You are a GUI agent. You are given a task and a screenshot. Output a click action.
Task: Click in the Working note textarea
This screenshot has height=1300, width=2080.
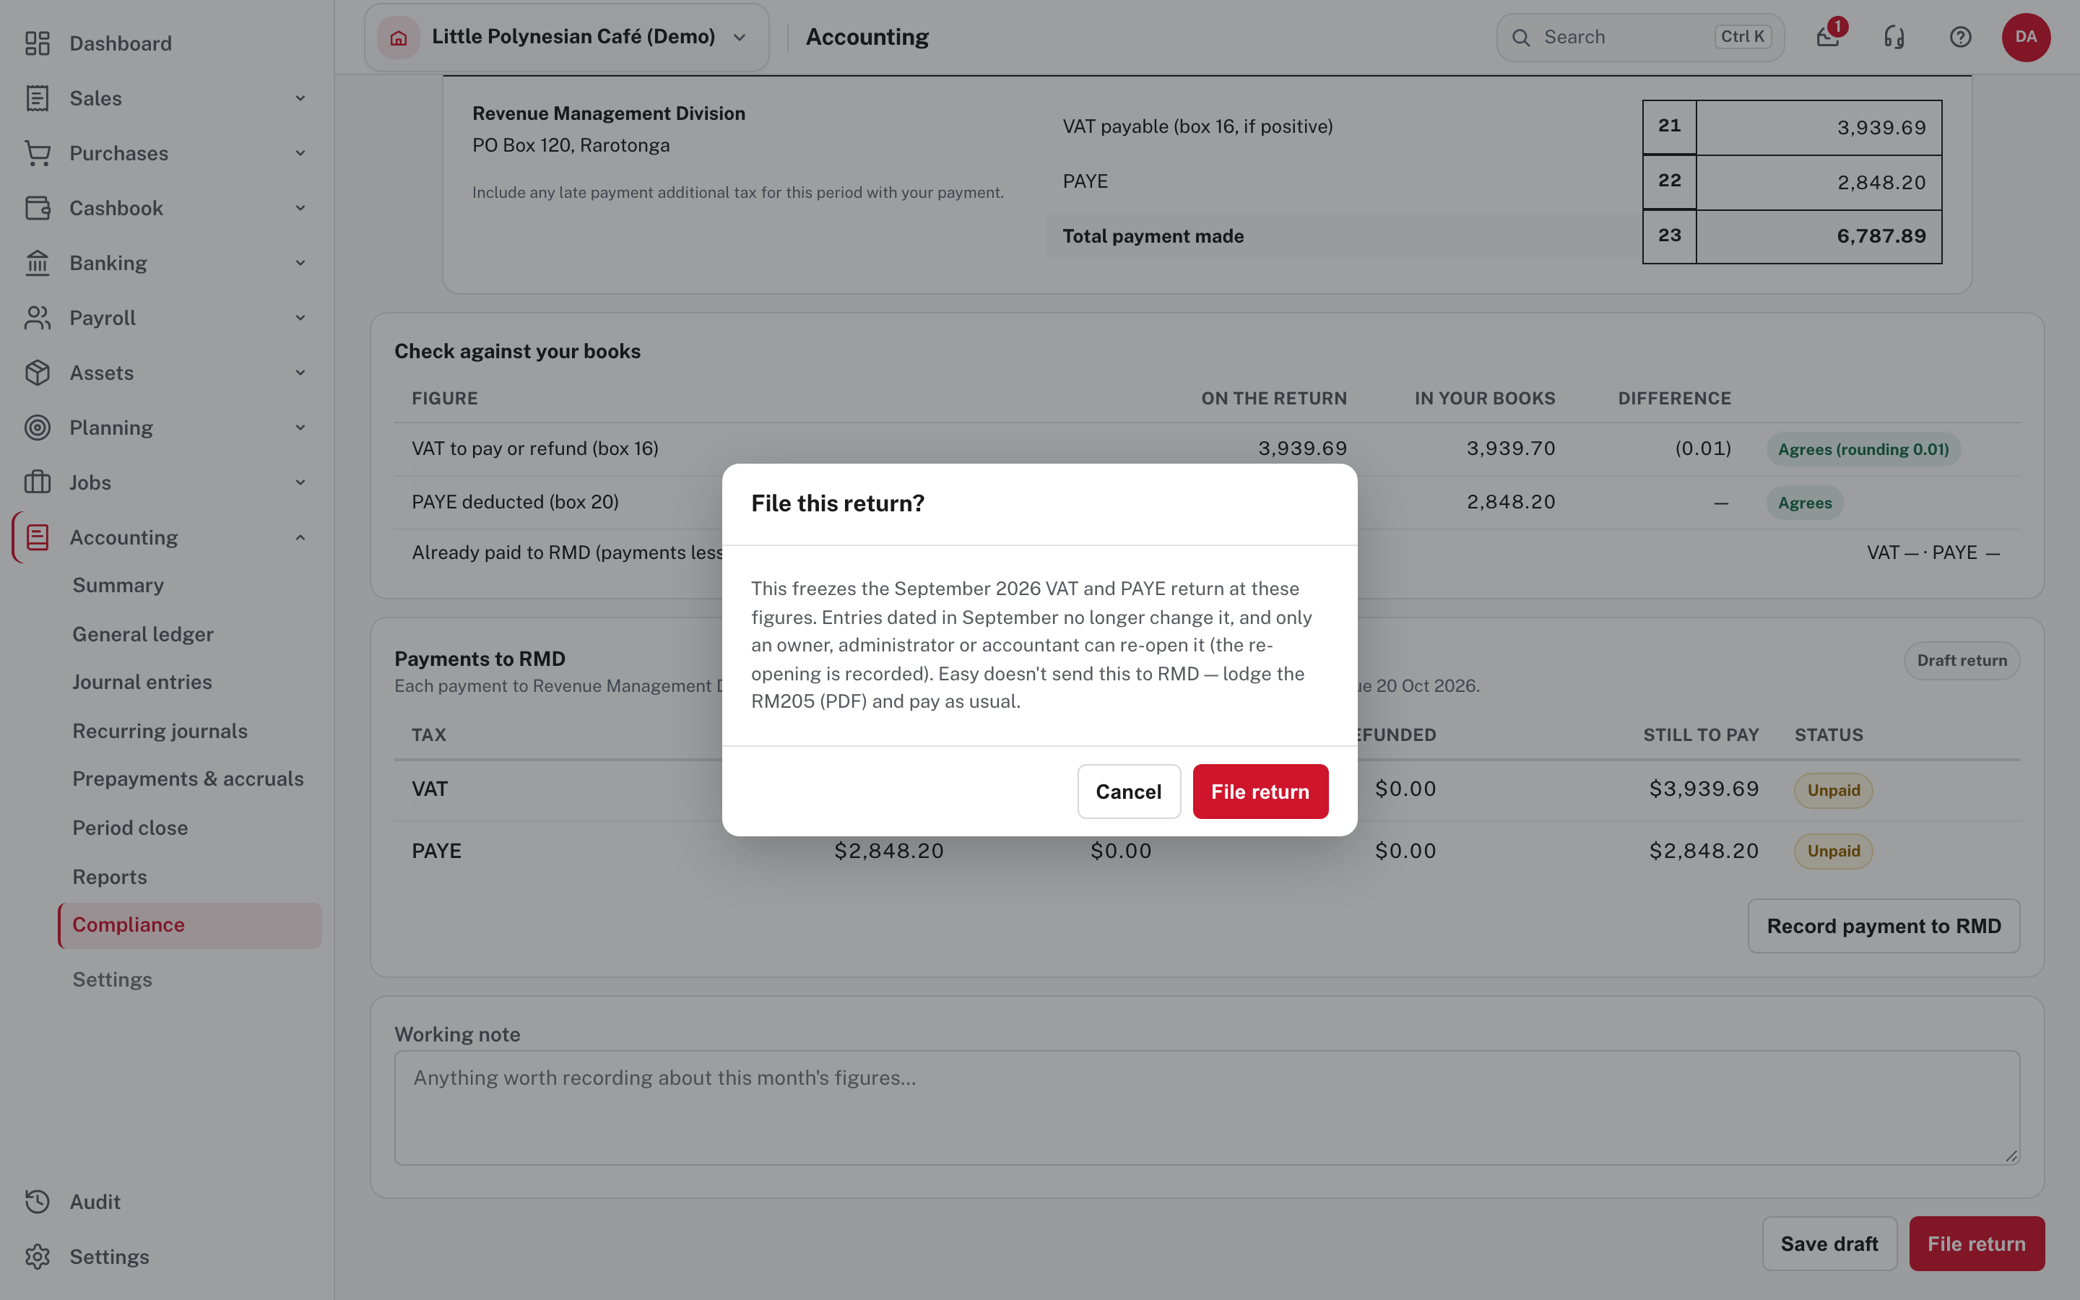tap(1207, 1109)
